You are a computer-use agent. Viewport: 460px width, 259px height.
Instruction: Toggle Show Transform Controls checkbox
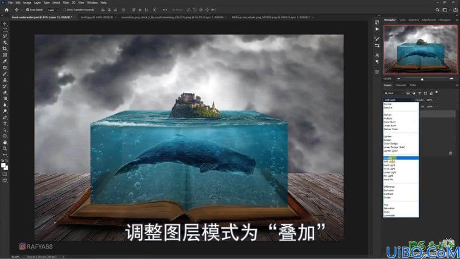(x=64, y=10)
